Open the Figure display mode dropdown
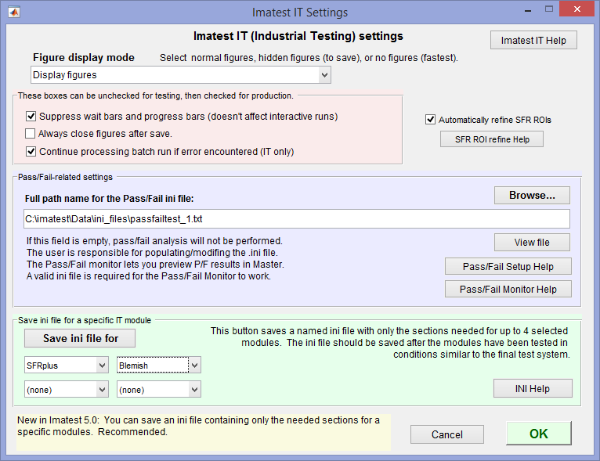The image size is (600, 461). [x=181, y=75]
